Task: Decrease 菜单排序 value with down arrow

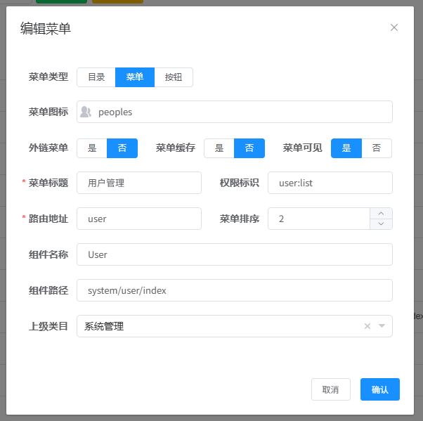Action: coord(381,224)
